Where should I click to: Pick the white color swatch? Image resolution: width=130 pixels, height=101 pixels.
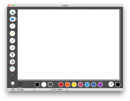pos(44,84)
